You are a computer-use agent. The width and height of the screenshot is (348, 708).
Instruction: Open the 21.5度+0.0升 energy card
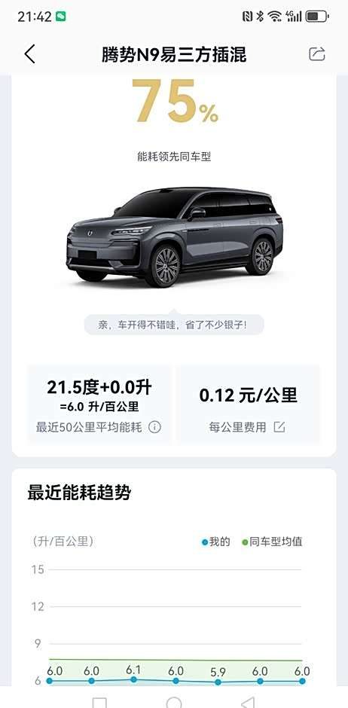(x=99, y=404)
